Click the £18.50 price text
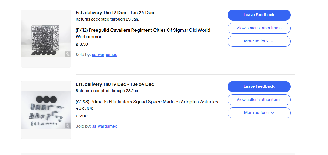 [x=82, y=44]
